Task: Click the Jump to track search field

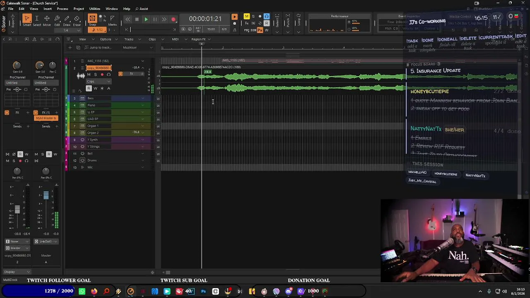Action: (102, 48)
